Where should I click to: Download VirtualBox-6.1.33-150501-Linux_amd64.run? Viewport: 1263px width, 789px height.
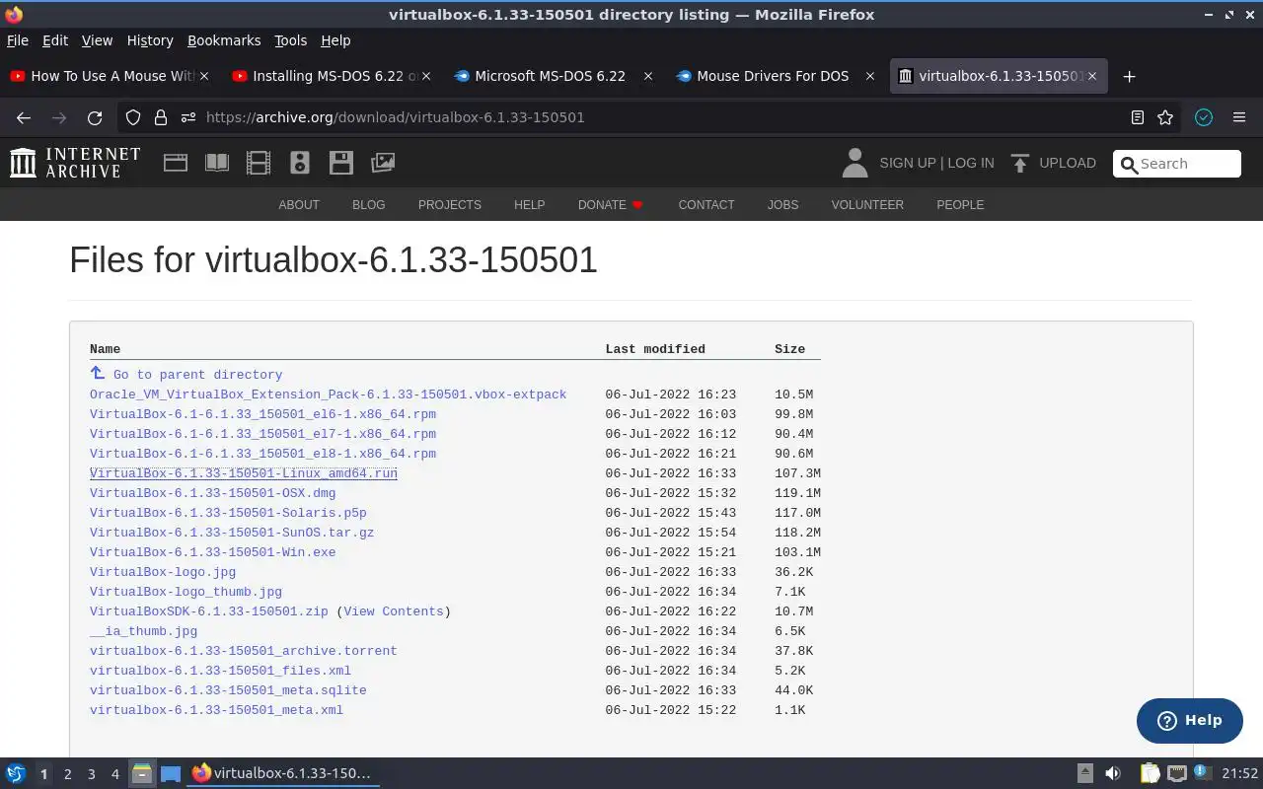click(x=244, y=473)
